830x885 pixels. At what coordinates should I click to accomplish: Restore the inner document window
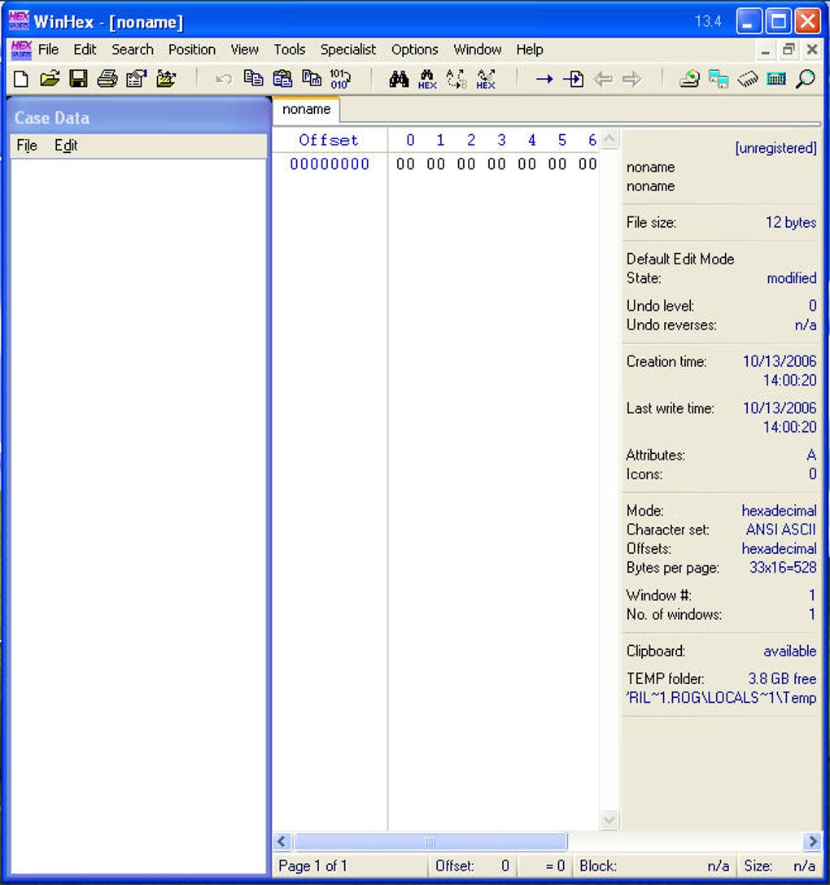(788, 50)
